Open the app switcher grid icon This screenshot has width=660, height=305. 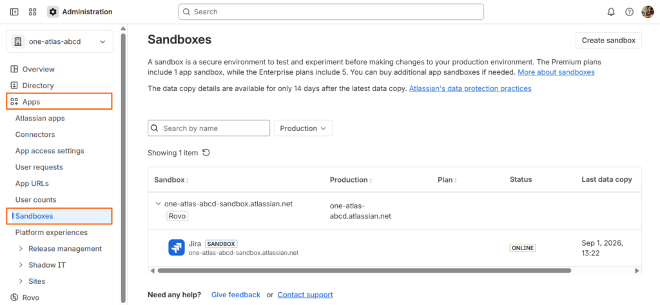pyautogui.click(x=33, y=12)
